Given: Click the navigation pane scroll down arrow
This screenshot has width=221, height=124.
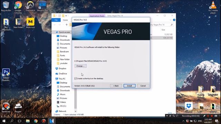Looking at the screenshot, I should pos(75,111).
